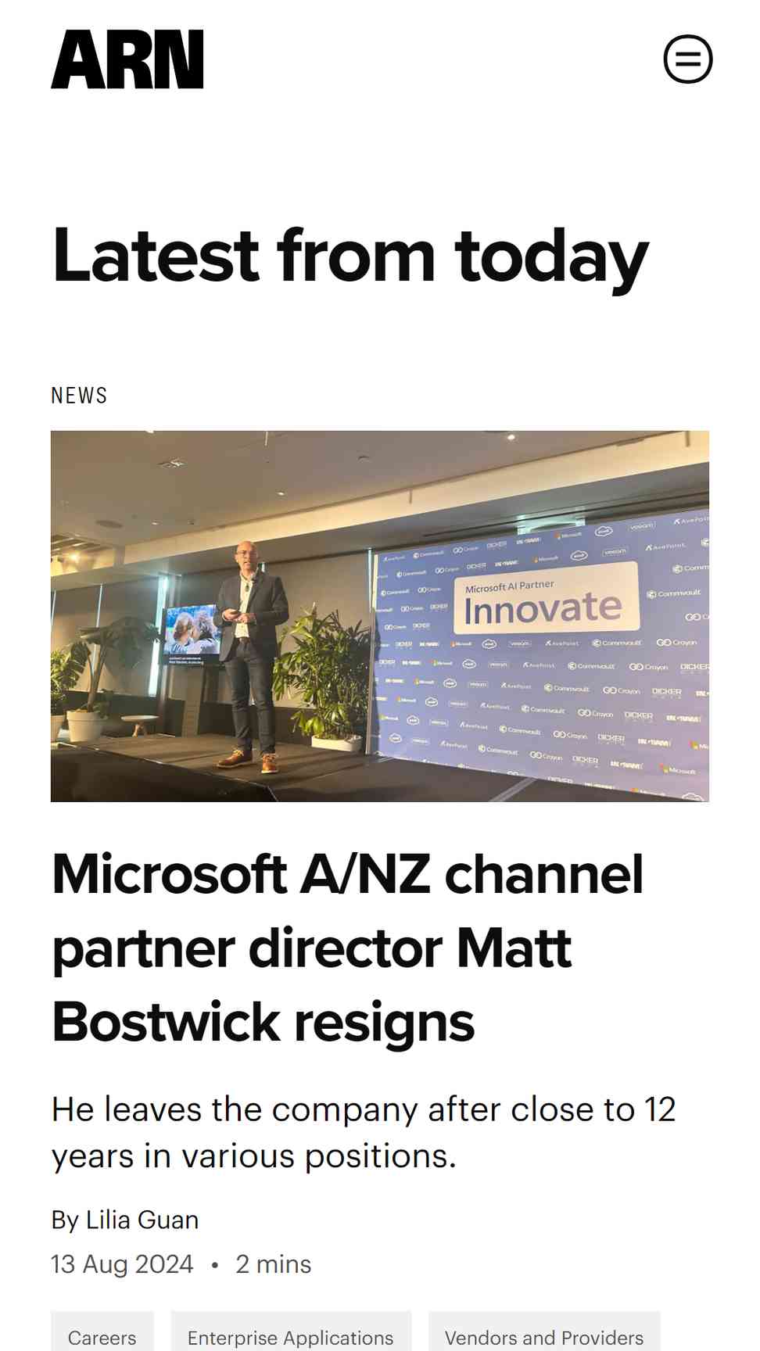Click the 13 Aug 2024 date
Screen dimensions: 760x1351
click(x=122, y=1264)
